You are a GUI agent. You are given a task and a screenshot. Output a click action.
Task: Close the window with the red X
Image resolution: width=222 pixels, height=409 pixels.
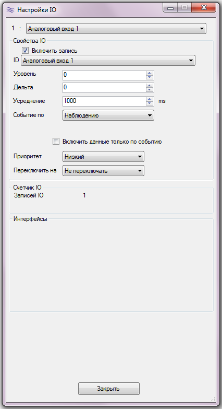204,8
